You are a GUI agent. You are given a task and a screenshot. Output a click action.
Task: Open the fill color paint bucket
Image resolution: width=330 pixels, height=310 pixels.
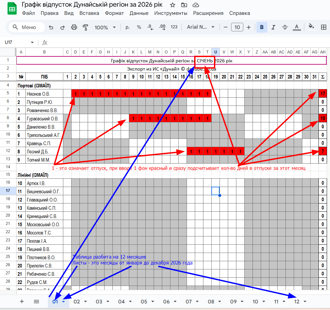(311, 27)
